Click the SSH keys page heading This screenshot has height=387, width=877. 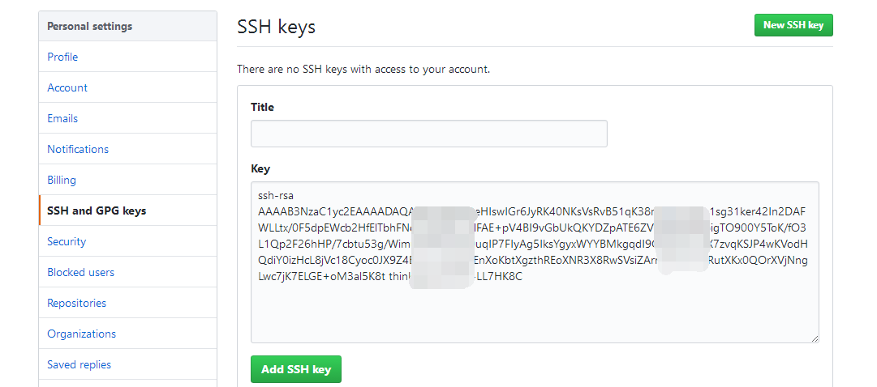[277, 27]
